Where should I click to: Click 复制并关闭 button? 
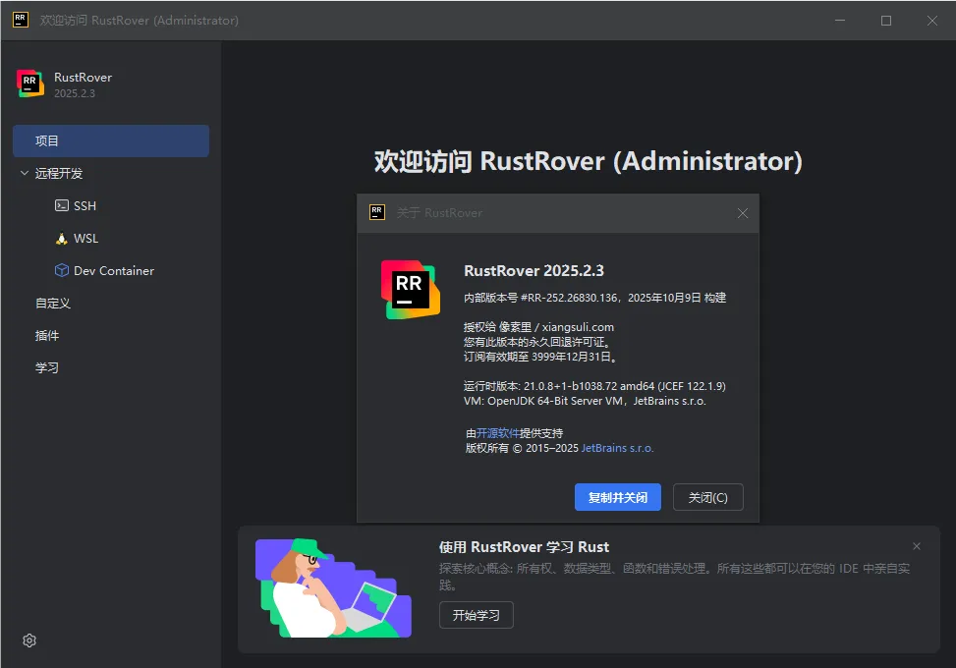pyautogui.click(x=617, y=497)
